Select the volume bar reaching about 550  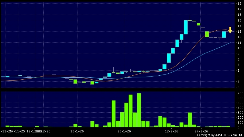[x=113, y=113]
